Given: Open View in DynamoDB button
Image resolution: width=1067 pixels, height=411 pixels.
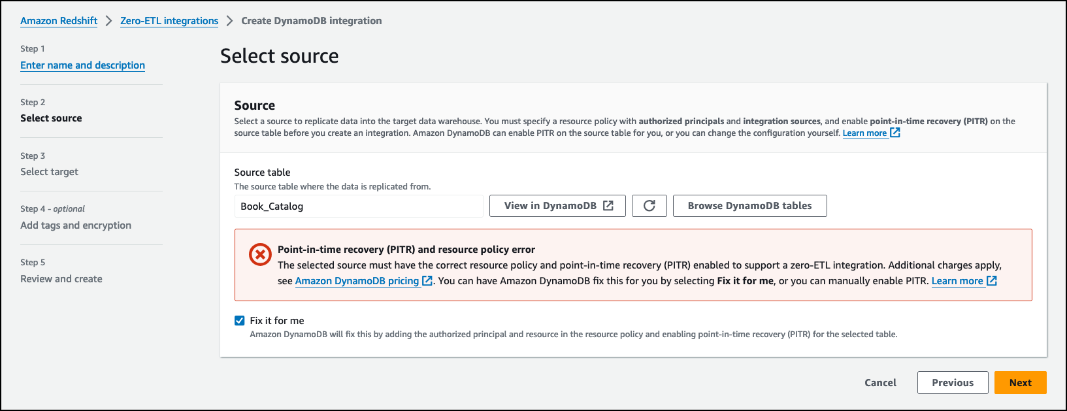Looking at the screenshot, I should click(x=557, y=206).
